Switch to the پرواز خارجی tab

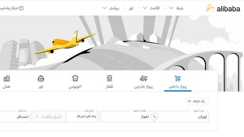click(x=143, y=87)
